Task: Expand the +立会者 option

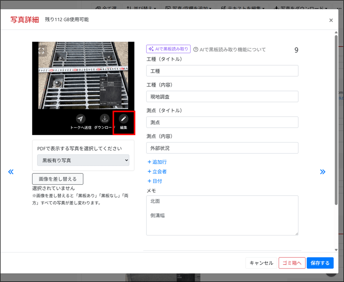Action: pos(157,171)
